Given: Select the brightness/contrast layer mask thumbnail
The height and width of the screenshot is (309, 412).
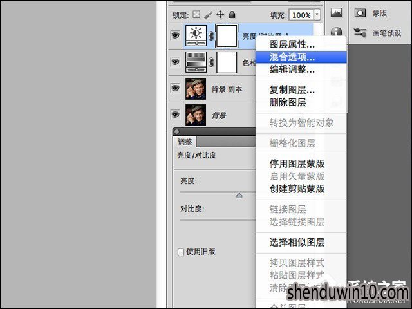Looking at the screenshot, I should 227,36.
